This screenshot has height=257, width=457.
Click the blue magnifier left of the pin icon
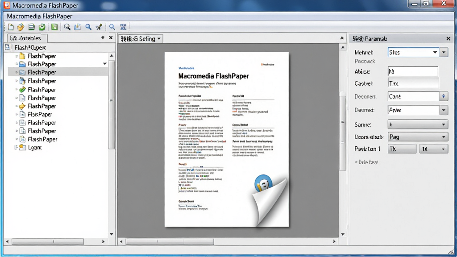pos(88,27)
